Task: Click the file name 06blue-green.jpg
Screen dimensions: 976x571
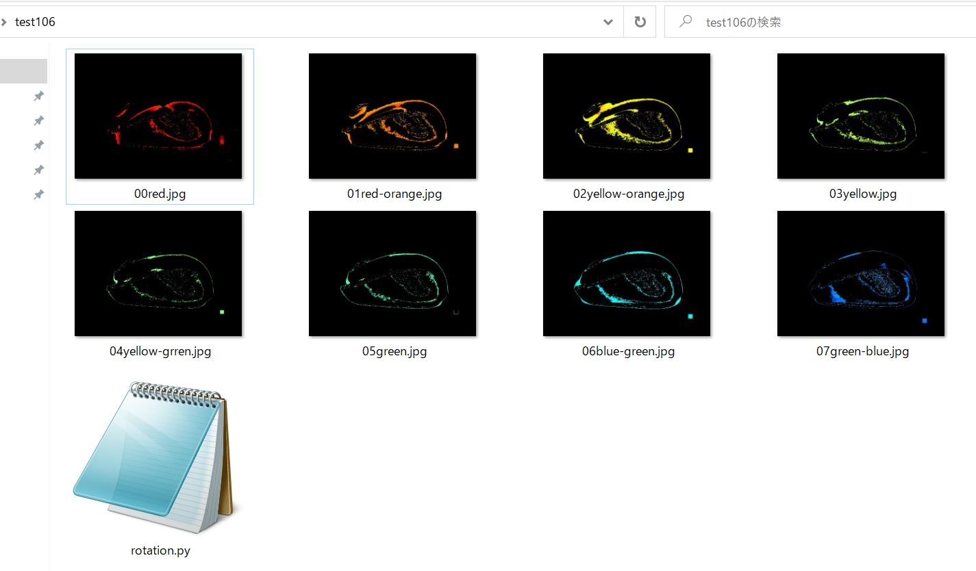Action: pos(629,351)
